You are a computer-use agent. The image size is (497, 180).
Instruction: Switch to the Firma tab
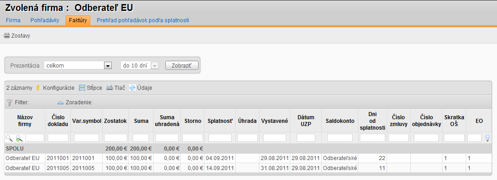coord(13,20)
